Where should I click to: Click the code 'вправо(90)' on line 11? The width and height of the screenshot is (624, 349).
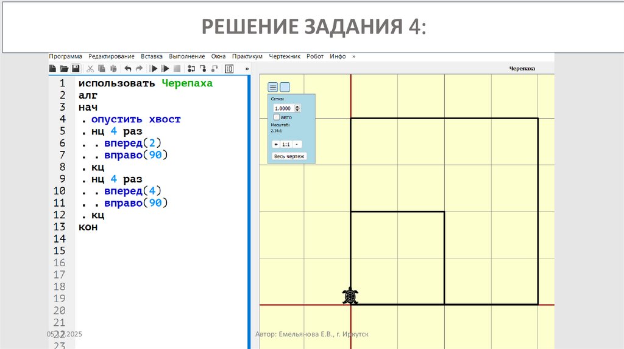click(x=136, y=203)
